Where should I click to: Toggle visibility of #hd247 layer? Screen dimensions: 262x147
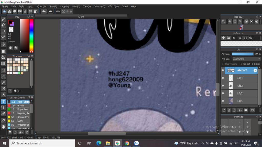pos(223,70)
